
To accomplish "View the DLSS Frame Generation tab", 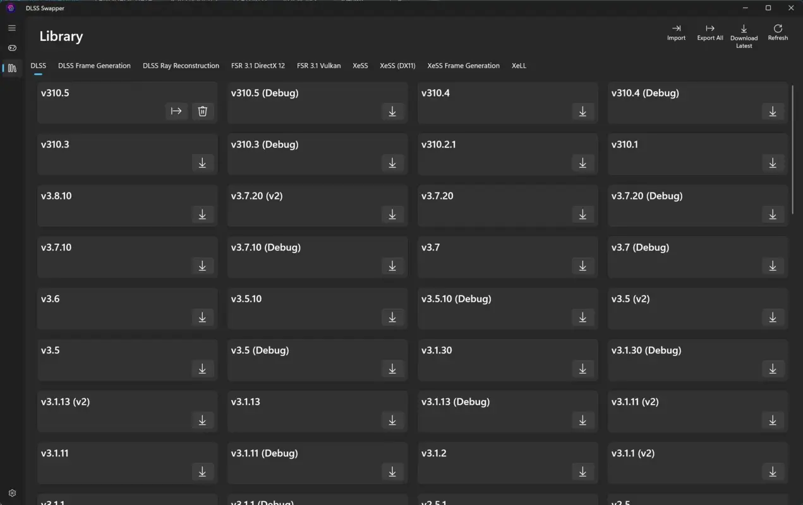I will pyautogui.click(x=94, y=66).
